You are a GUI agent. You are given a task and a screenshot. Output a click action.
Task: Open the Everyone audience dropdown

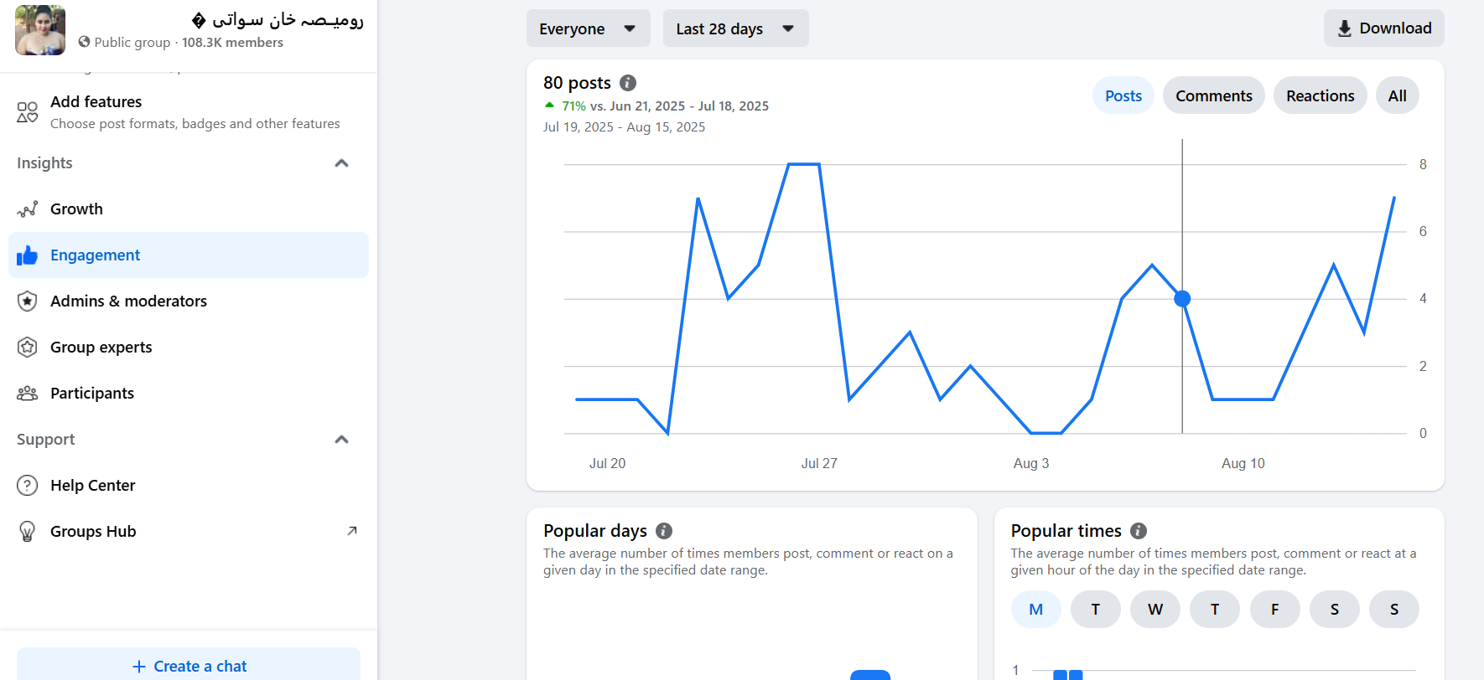pyautogui.click(x=589, y=28)
